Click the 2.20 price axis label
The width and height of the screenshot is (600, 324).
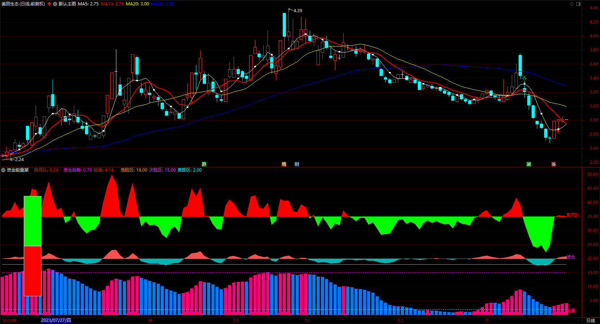point(594,162)
